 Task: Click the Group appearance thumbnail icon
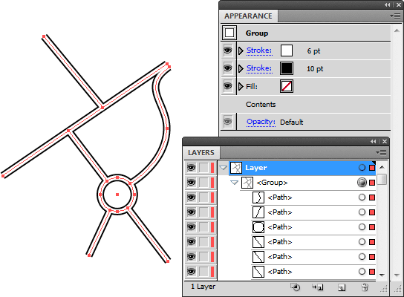(229, 33)
